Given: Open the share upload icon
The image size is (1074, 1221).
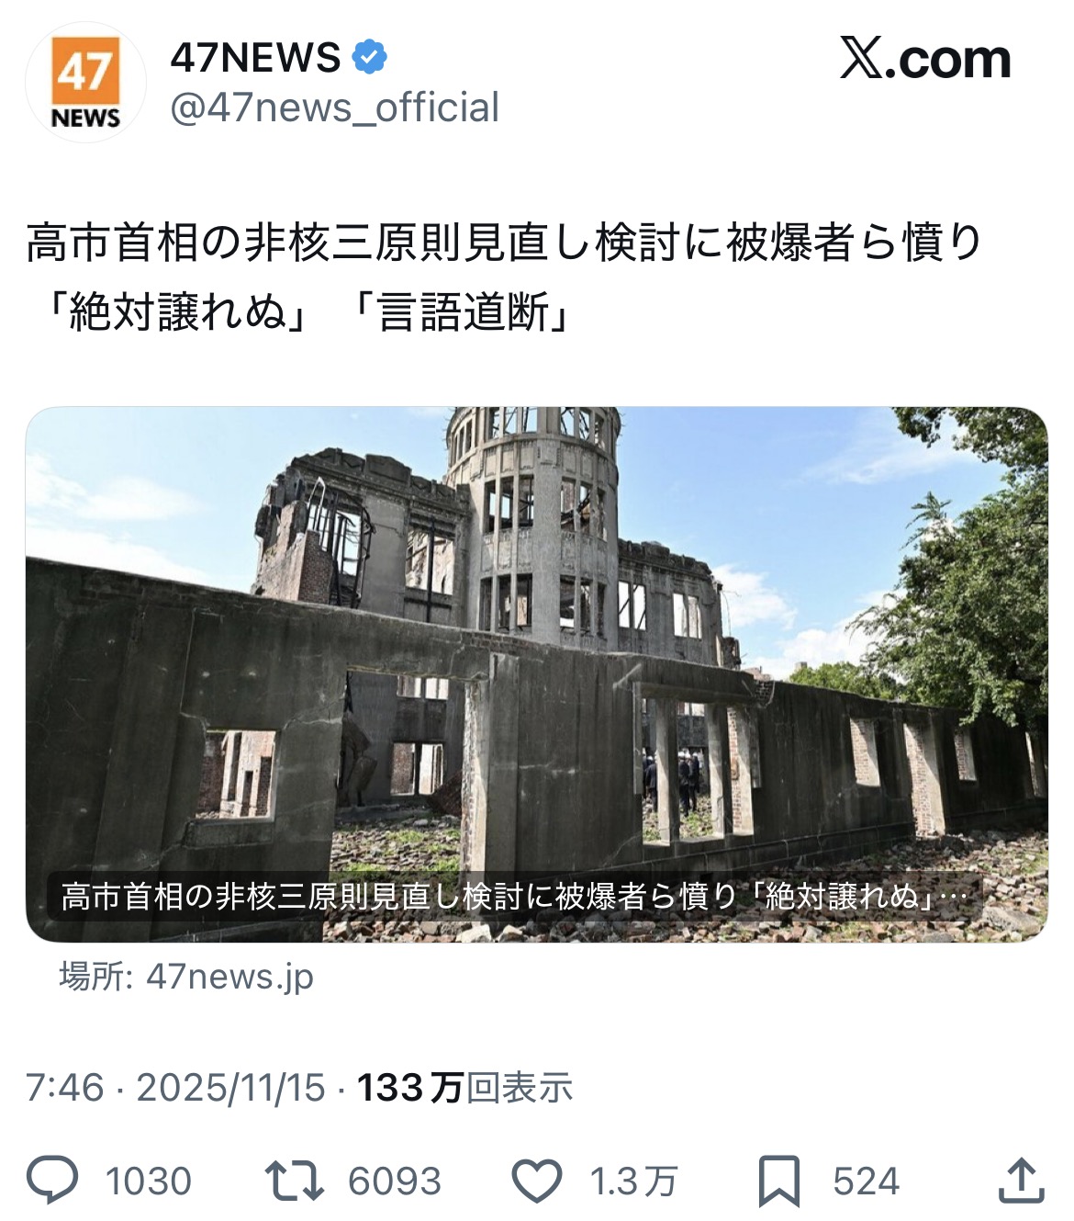Looking at the screenshot, I should [x=1021, y=1181].
